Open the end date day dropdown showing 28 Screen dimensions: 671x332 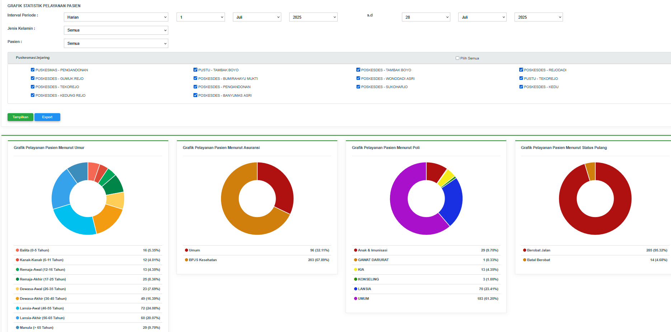pos(426,17)
